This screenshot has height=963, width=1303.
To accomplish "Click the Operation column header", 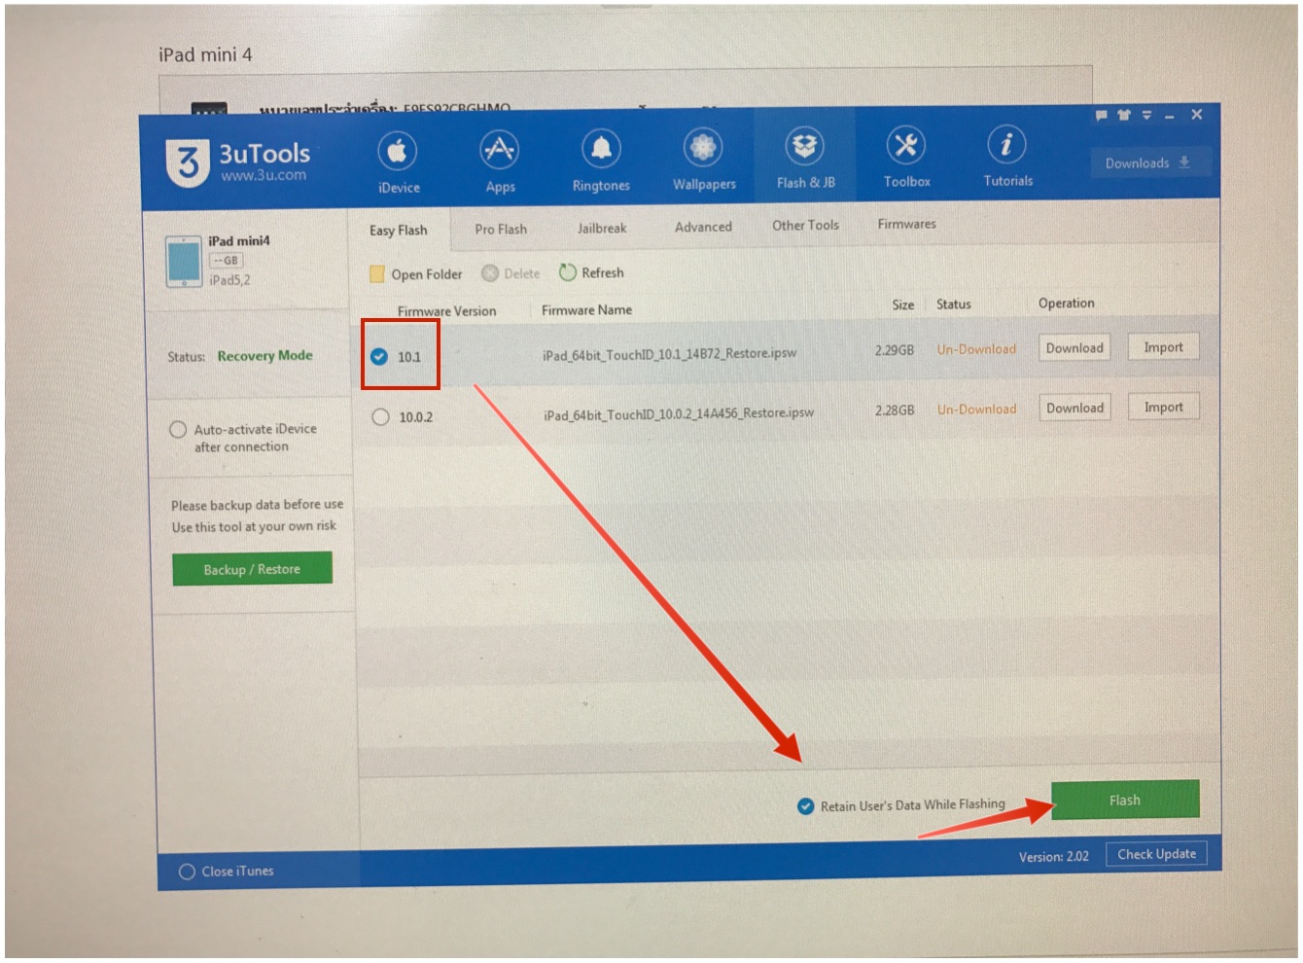I will point(1066,303).
